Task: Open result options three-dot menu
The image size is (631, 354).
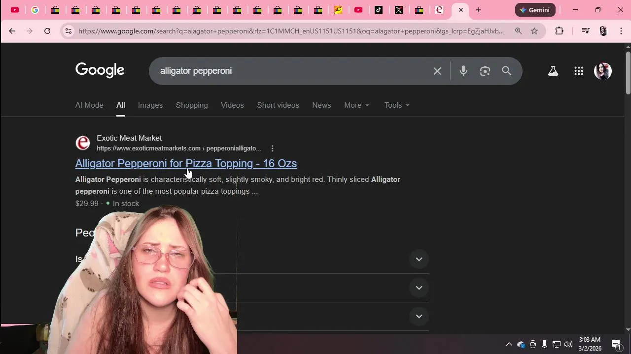Action: pyautogui.click(x=272, y=148)
